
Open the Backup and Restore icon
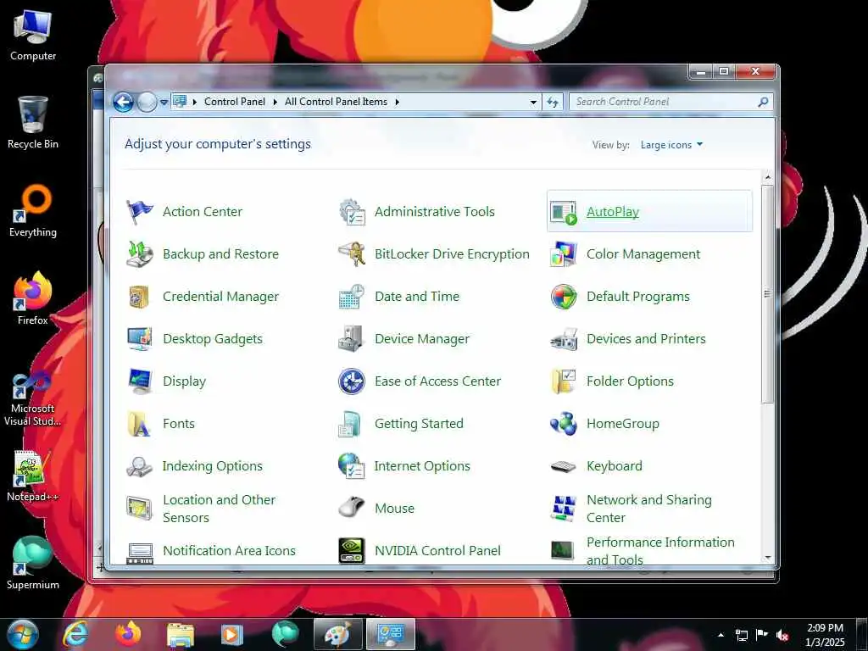pyautogui.click(x=139, y=254)
